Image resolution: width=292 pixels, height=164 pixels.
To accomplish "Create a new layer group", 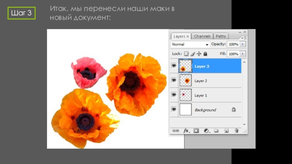I will click(x=216, y=130).
